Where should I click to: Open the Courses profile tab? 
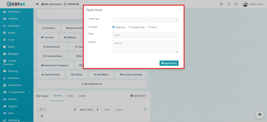click(47, 38)
